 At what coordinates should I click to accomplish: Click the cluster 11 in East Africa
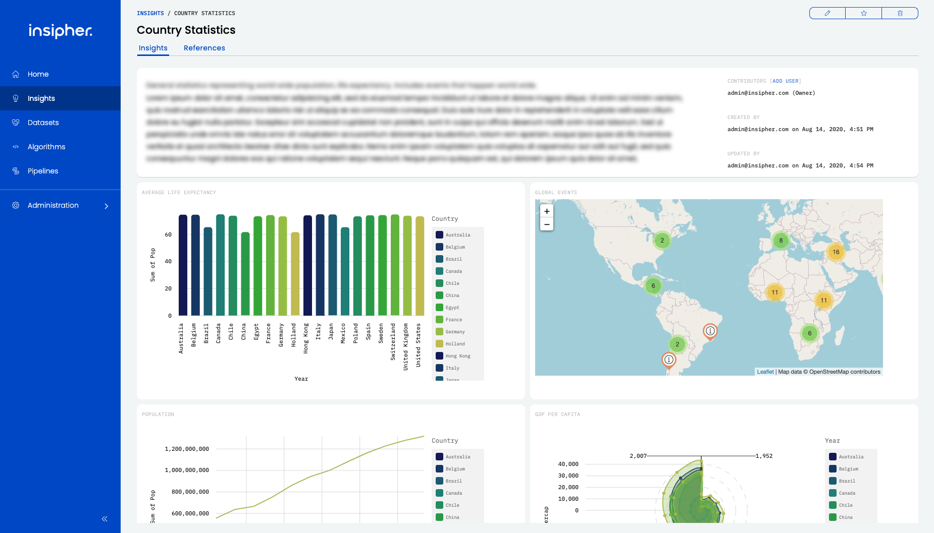tap(824, 301)
